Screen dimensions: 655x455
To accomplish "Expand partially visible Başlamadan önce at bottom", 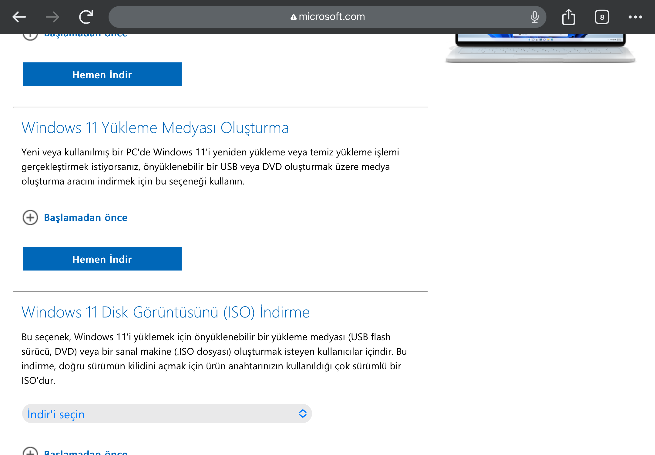I will coord(86,452).
